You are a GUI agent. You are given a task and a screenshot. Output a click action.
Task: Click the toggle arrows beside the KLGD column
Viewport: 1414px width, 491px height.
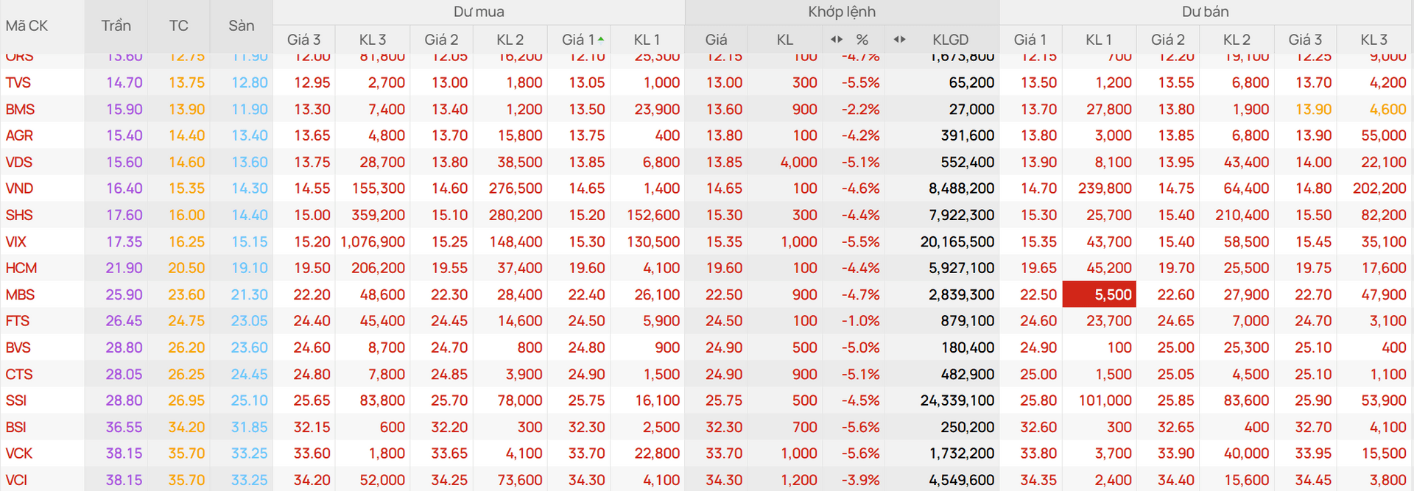click(x=899, y=39)
